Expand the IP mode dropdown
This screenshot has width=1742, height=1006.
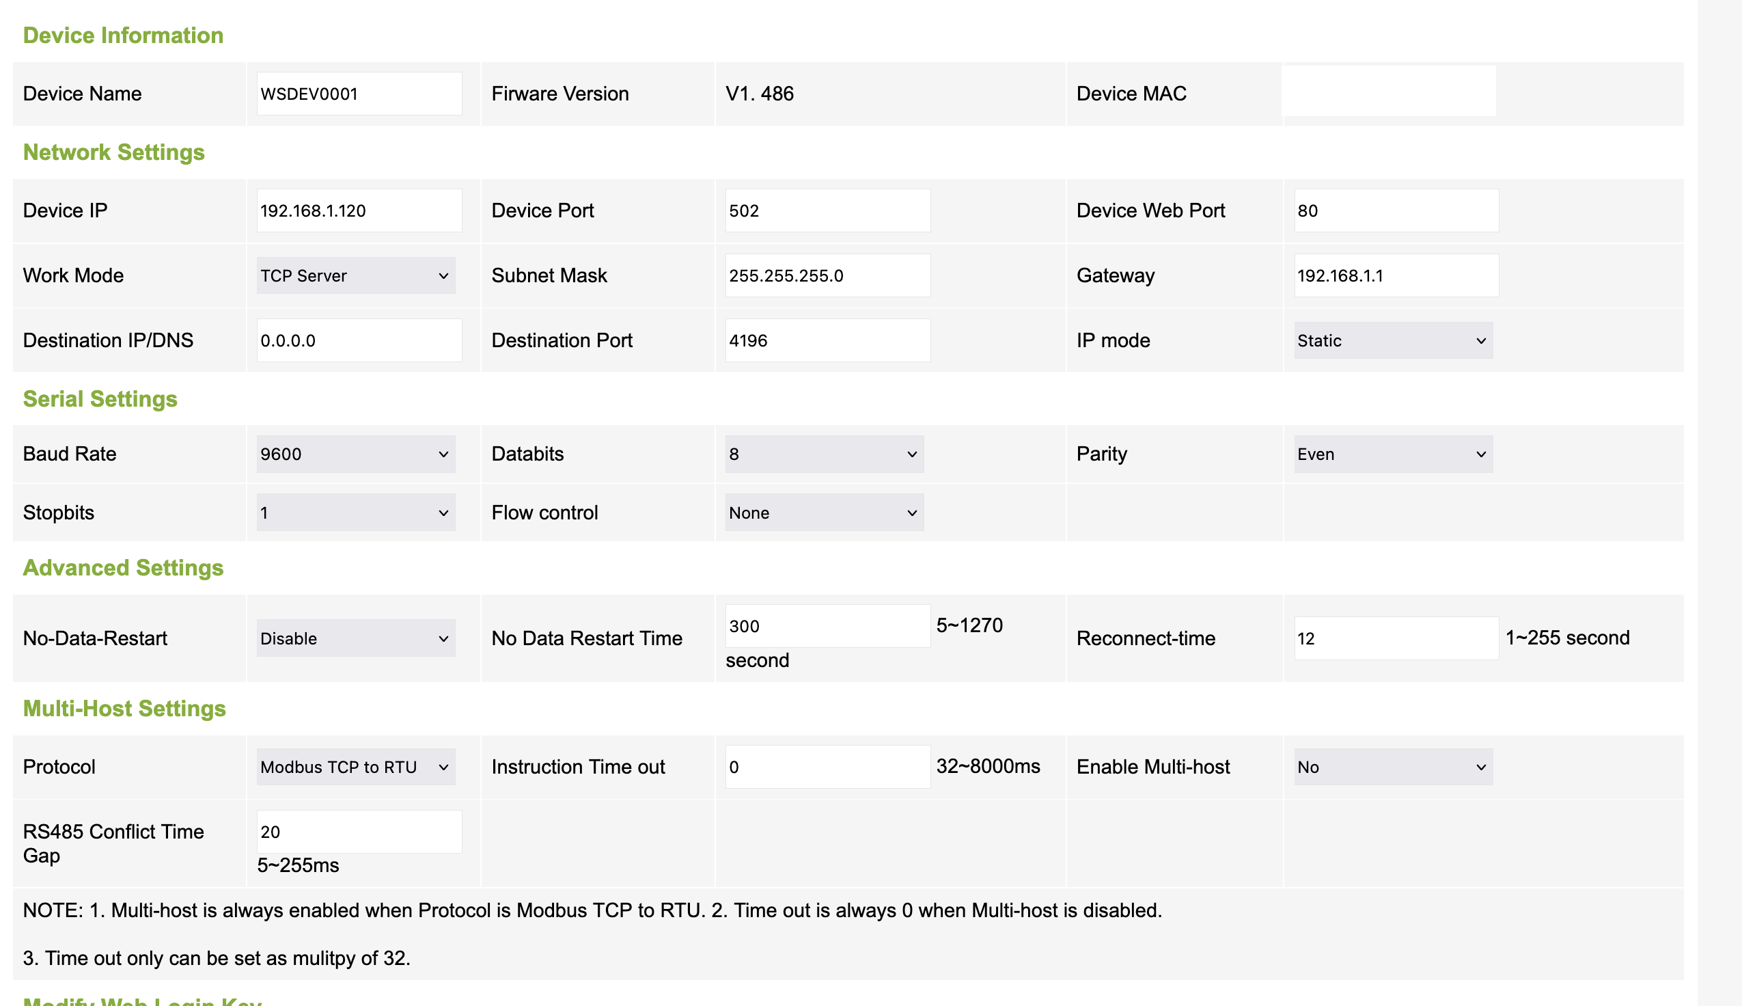click(1392, 340)
